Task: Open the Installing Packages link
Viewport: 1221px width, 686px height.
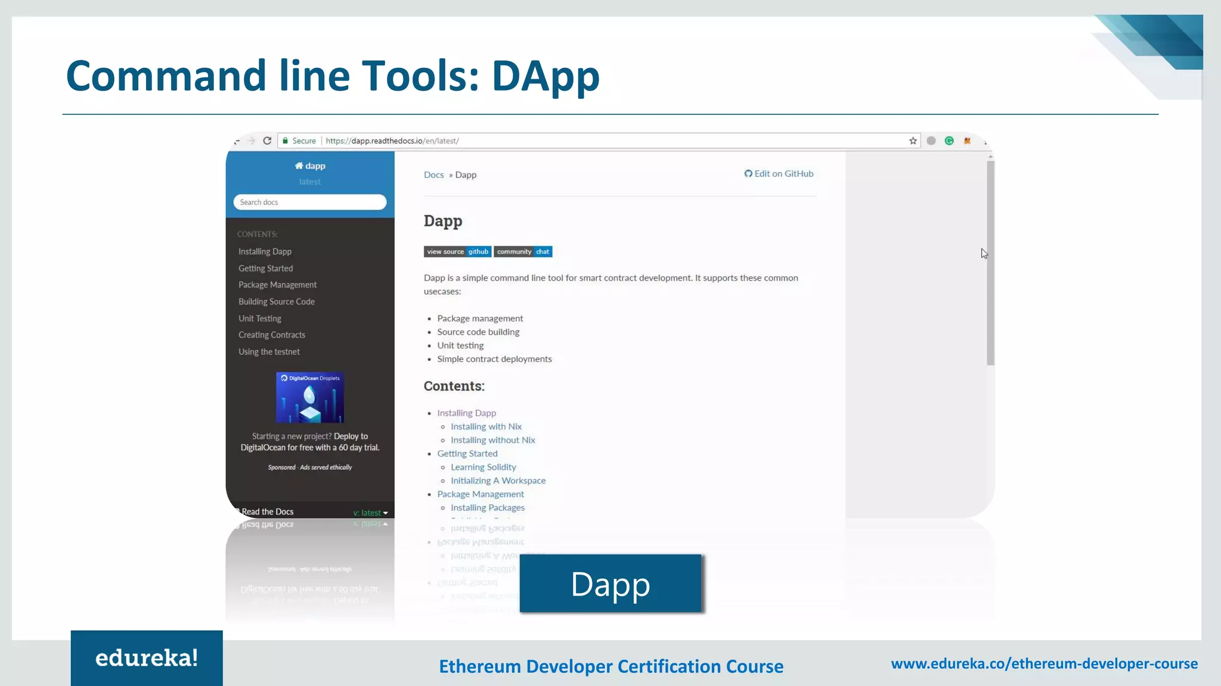Action: click(488, 508)
